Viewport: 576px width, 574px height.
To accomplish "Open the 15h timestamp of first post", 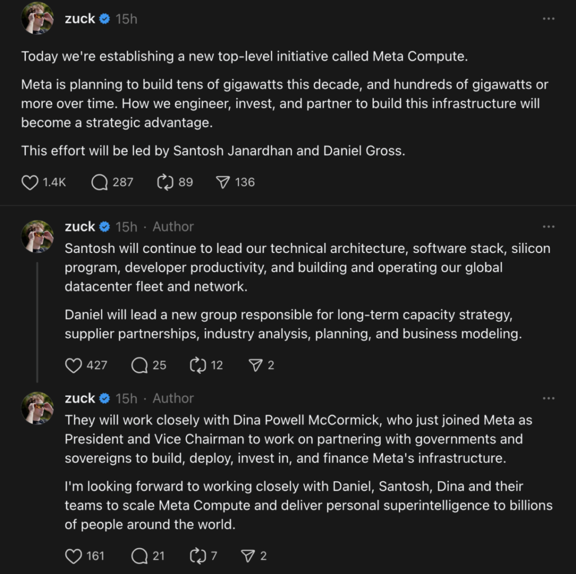I will (126, 19).
